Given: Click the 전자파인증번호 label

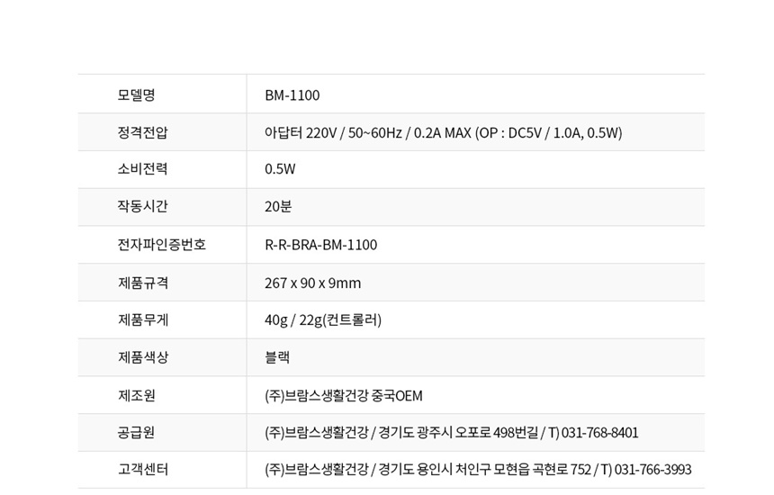Looking at the screenshot, I should [161, 244].
